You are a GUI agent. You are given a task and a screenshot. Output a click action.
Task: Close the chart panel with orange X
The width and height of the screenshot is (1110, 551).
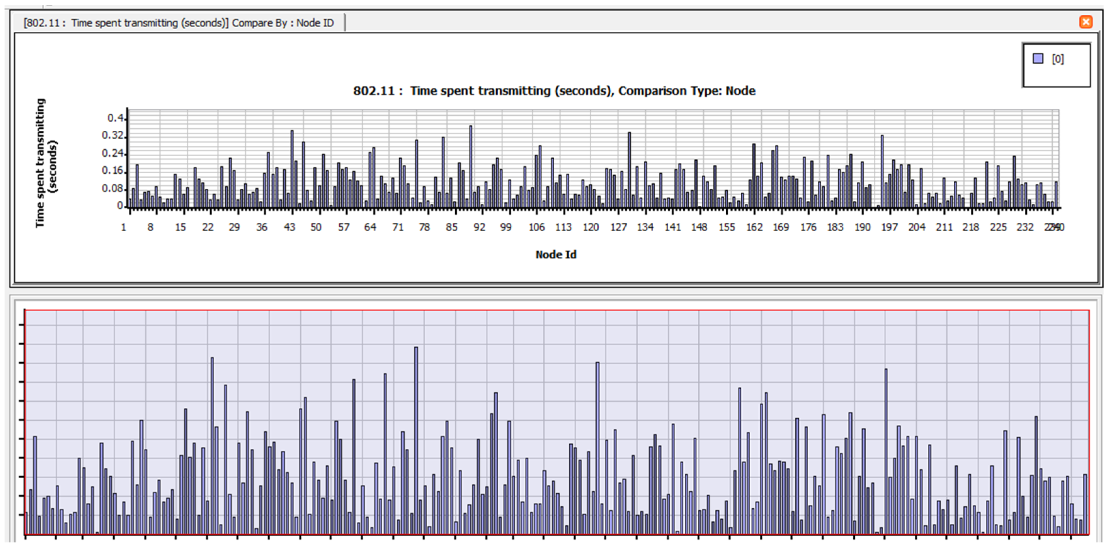pyautogui.click(x=1085, y=21)
